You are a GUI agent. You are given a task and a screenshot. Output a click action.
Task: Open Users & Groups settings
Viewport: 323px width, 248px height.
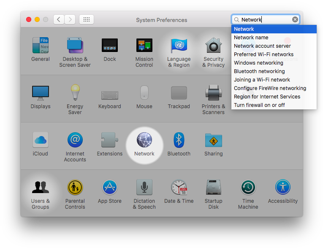(x=41, y=188)
